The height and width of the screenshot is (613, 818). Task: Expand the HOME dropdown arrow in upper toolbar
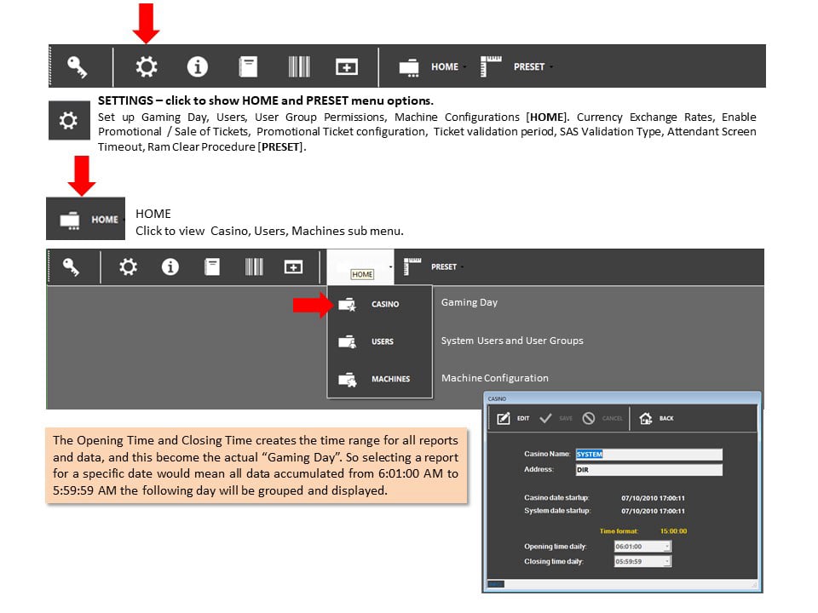[464, 66]
